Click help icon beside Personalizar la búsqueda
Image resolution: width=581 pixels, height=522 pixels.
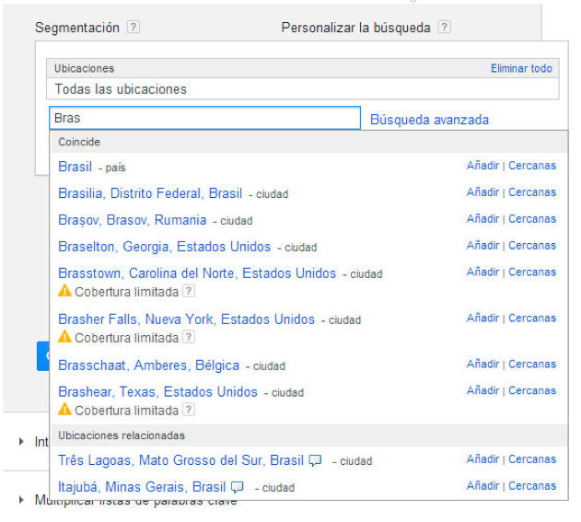click(x=445, y=28)
